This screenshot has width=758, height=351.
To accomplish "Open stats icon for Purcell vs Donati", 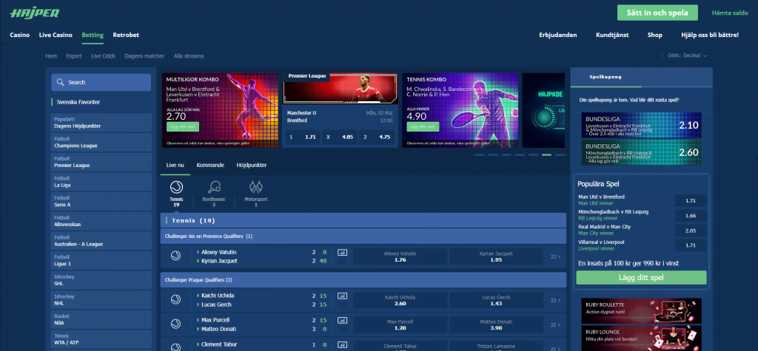I will [x=342, y=320].
